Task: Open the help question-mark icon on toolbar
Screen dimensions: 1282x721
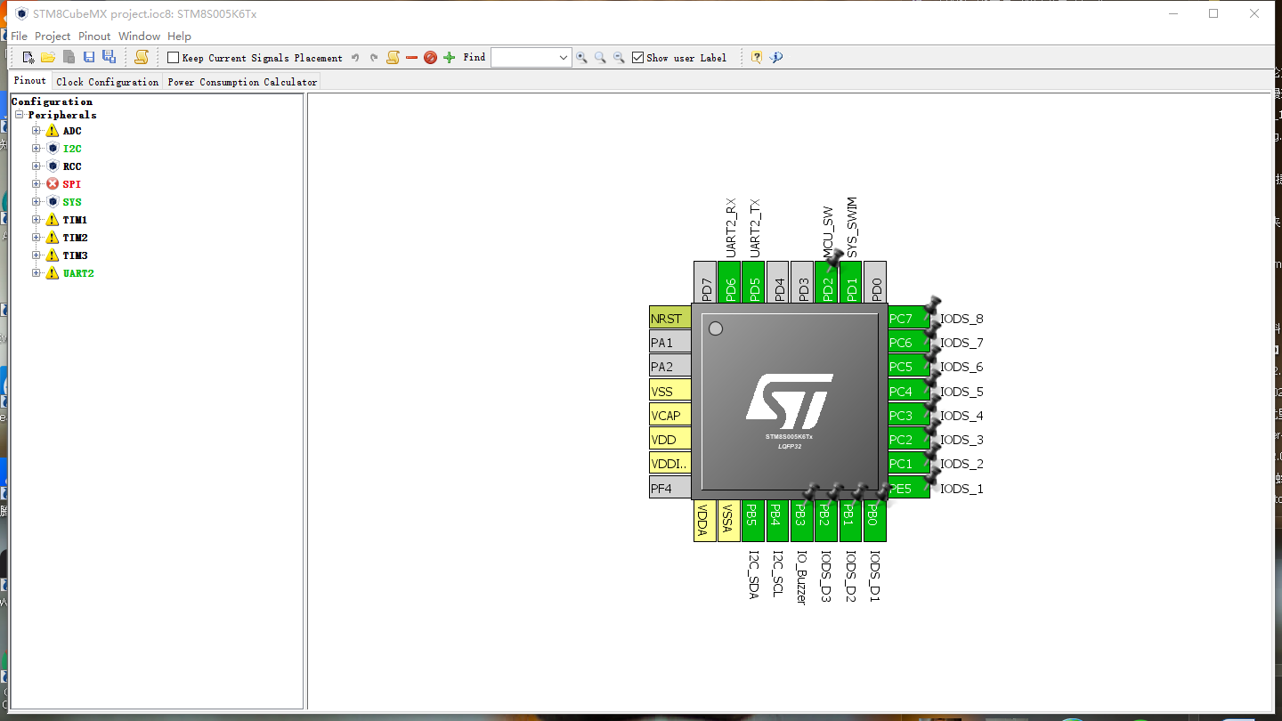Action: click(x=754, y=57)
